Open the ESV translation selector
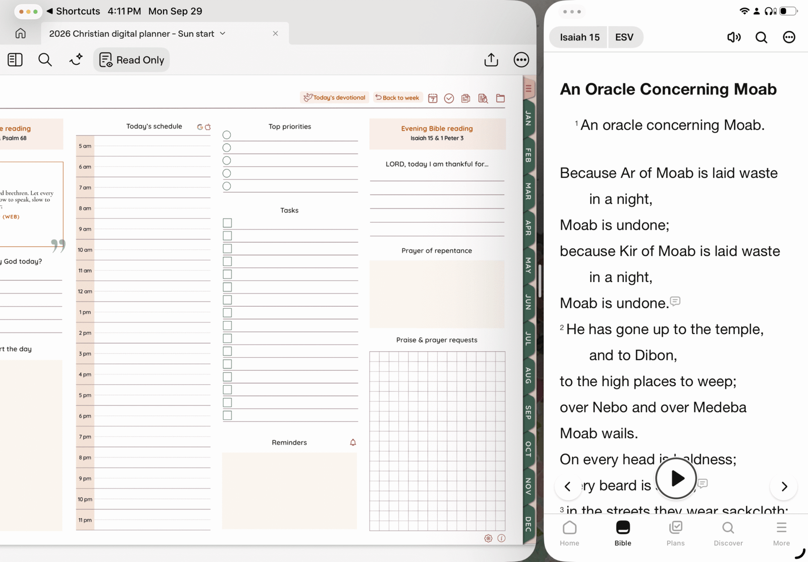This screenshot has width=808, height=562. coord(624,37)
